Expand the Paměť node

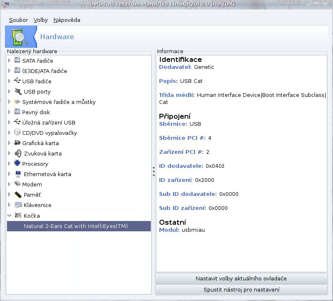9,194
